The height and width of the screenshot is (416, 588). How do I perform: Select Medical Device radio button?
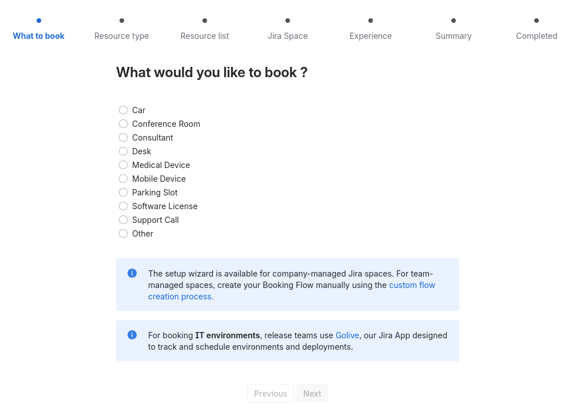coord(123,165)
